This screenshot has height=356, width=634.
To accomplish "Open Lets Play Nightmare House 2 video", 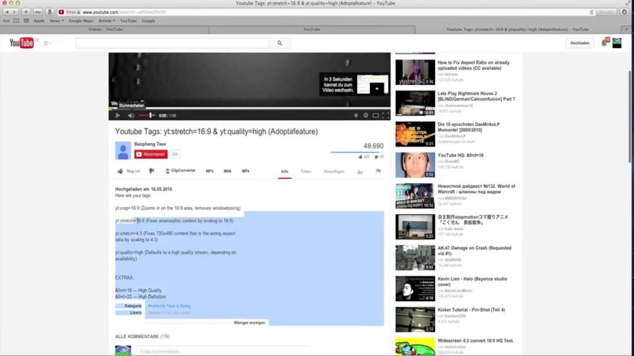I will coord(476,96).
